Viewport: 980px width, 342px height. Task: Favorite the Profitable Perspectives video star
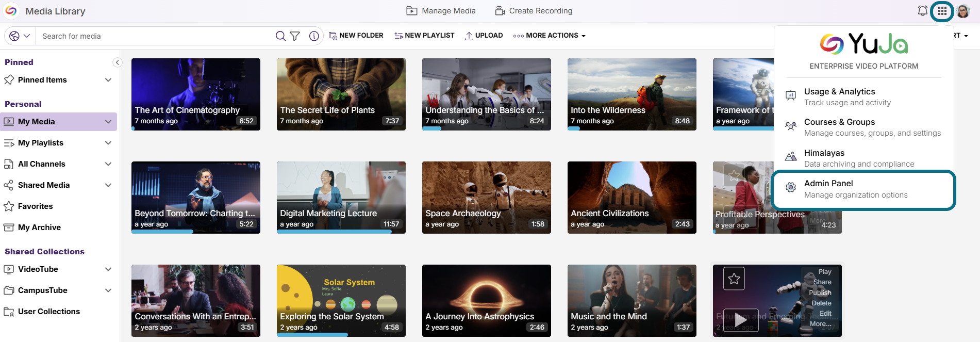[x=734, y=175]
